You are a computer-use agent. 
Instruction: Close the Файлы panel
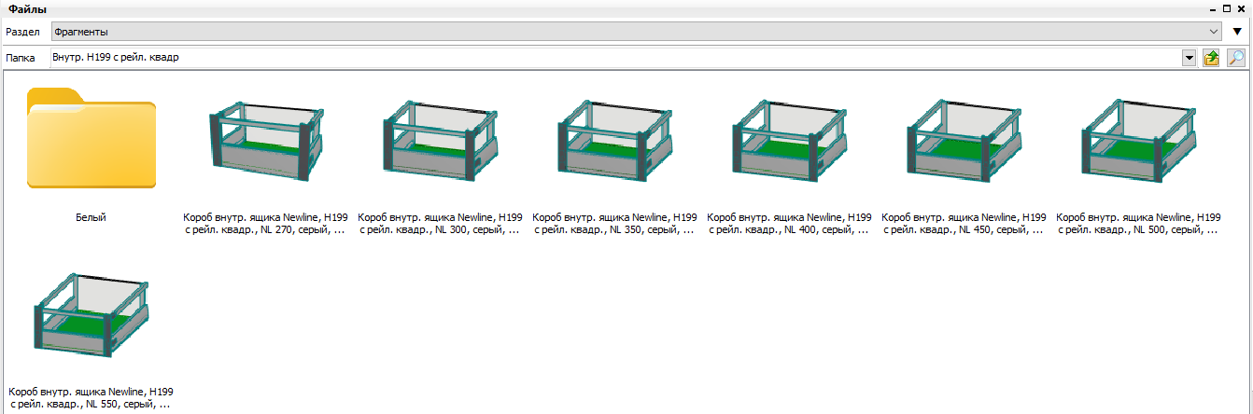1241,8
